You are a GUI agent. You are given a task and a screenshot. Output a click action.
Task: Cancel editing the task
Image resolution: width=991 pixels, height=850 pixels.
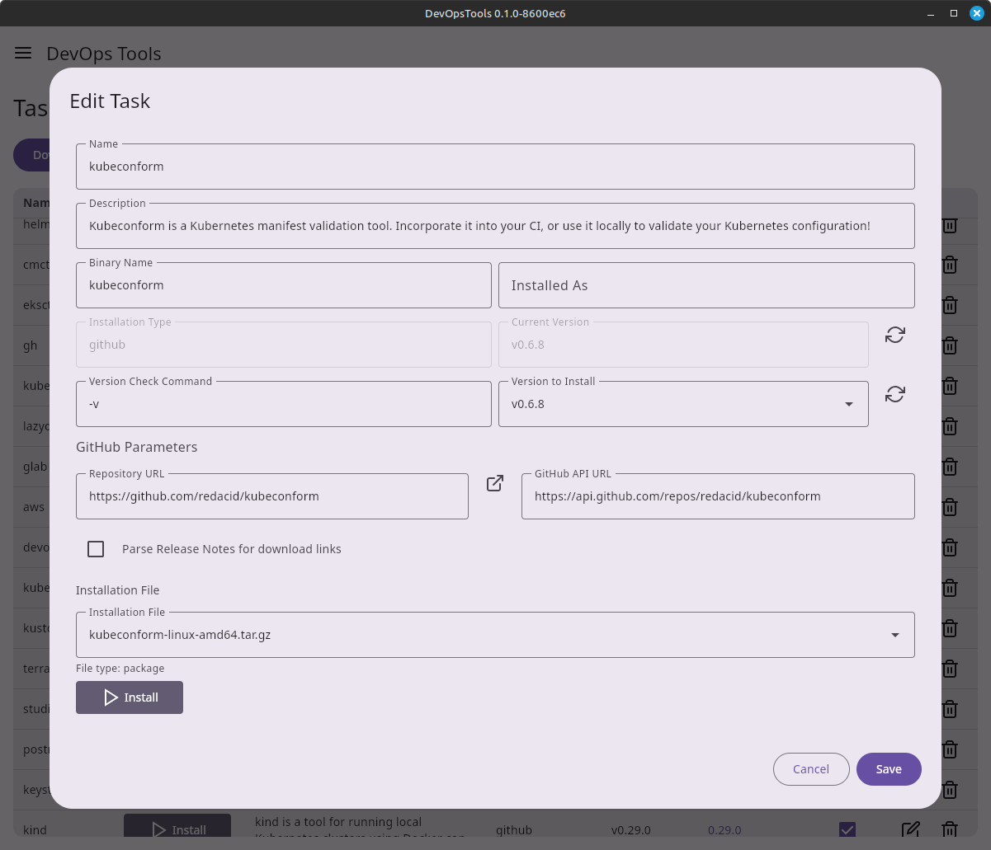(810, 768)
